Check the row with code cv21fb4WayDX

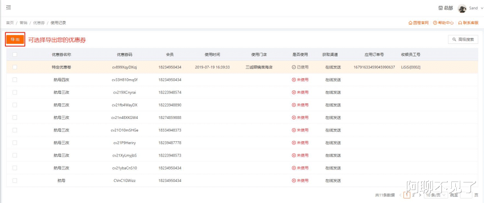click(x=15, y=105)
